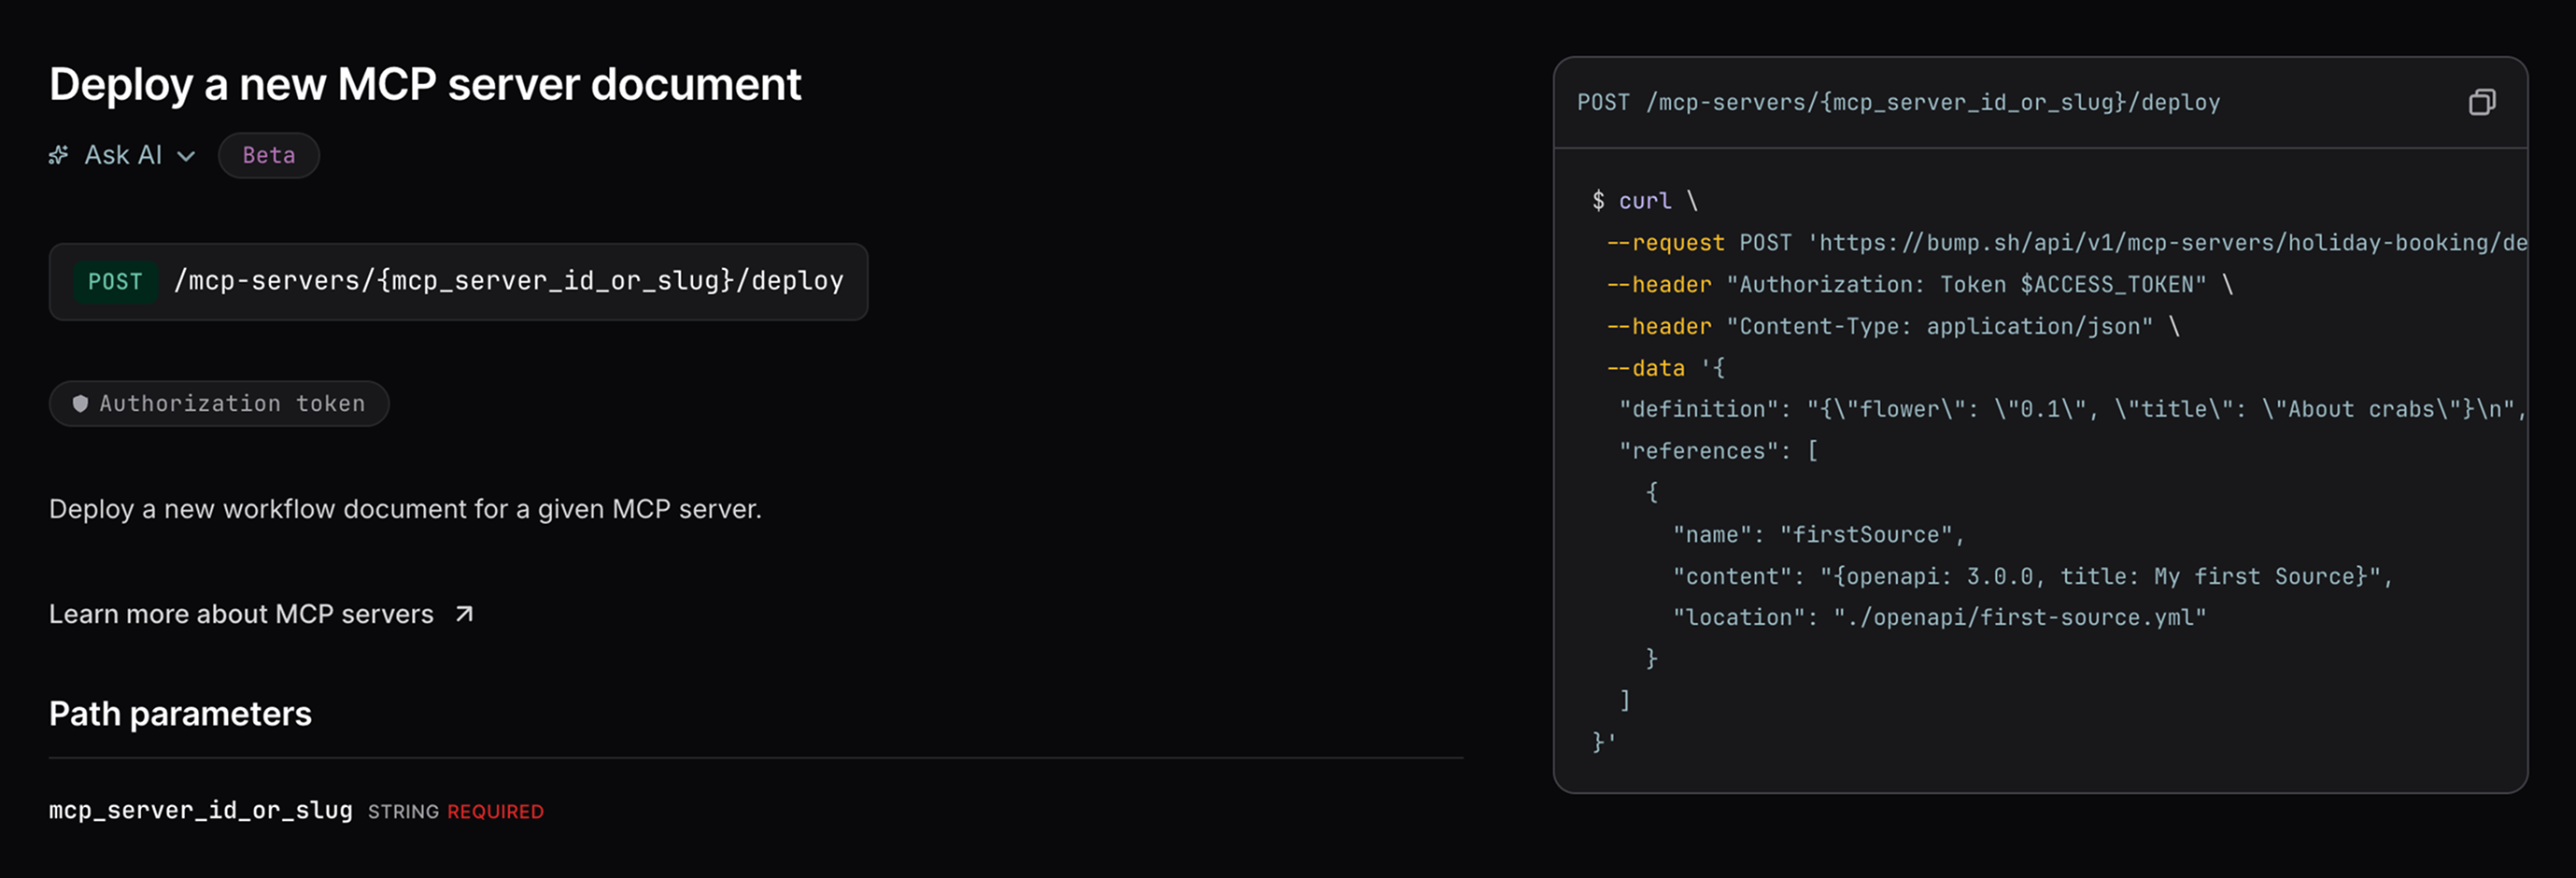This screenshot has width=2576, height=878.
Task: Click the STRING type label
Action: [x=403, y=812]
